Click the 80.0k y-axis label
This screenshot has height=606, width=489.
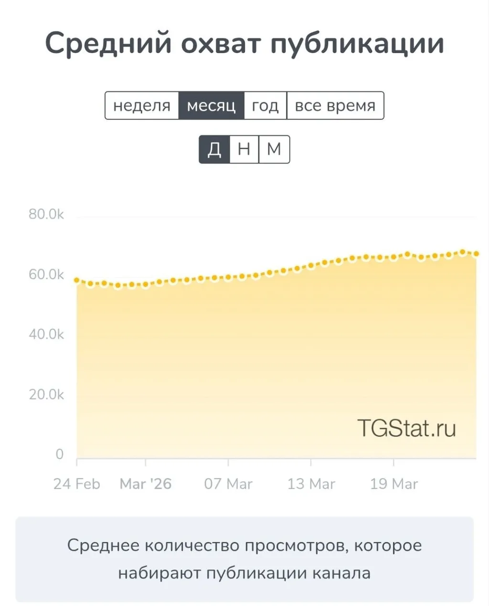click(46, 214)
